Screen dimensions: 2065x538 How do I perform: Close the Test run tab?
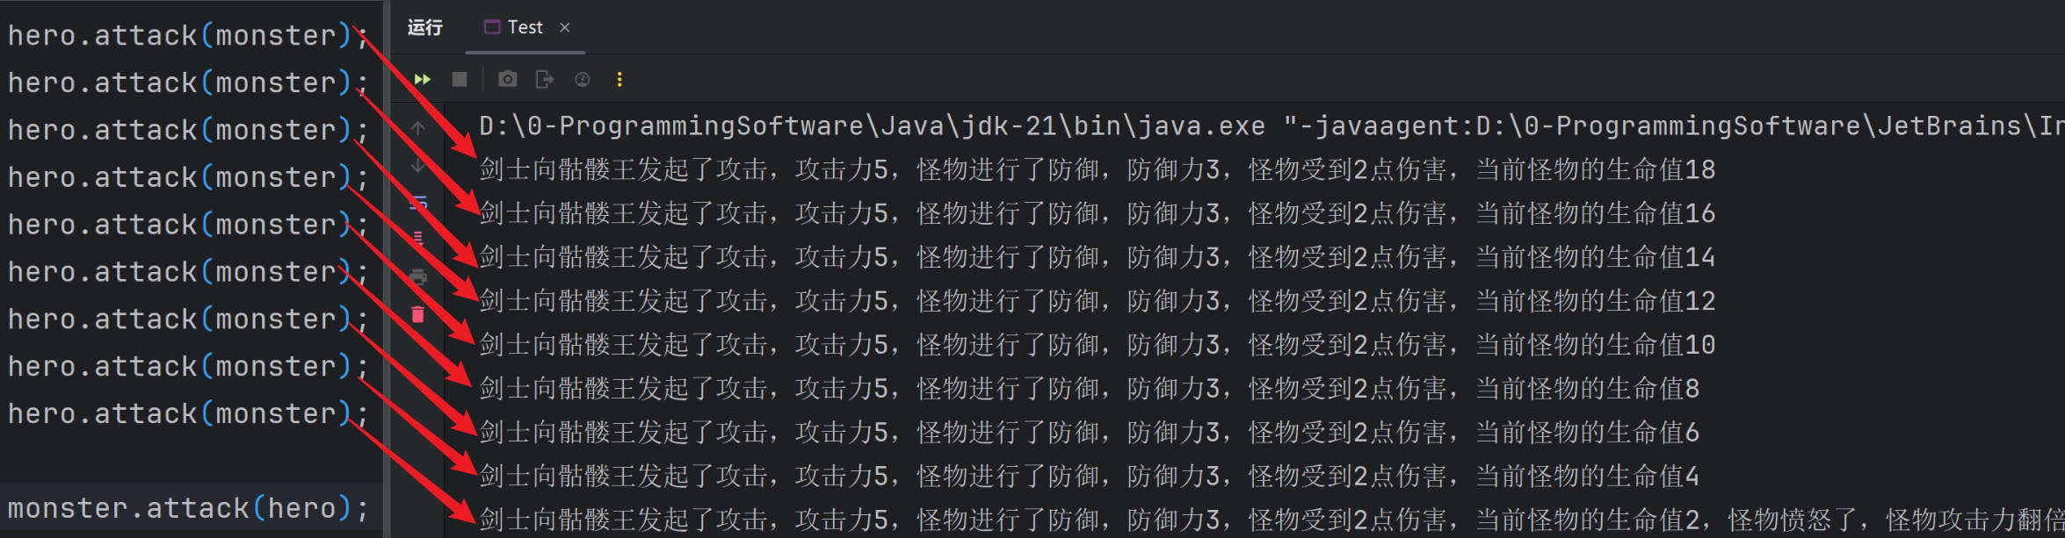(565, 27)
